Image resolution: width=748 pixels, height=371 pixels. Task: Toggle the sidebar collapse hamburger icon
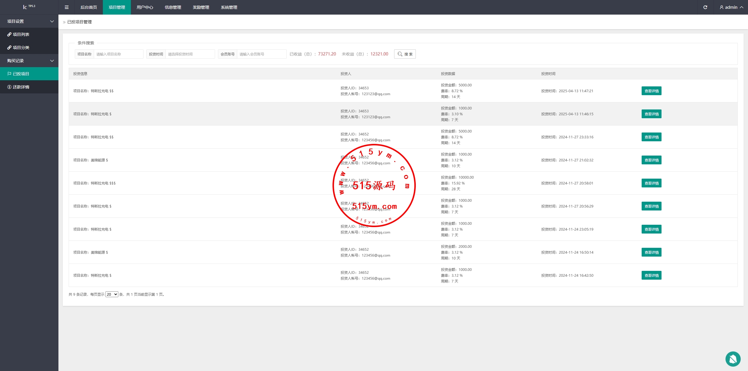(x=67, y=7)
